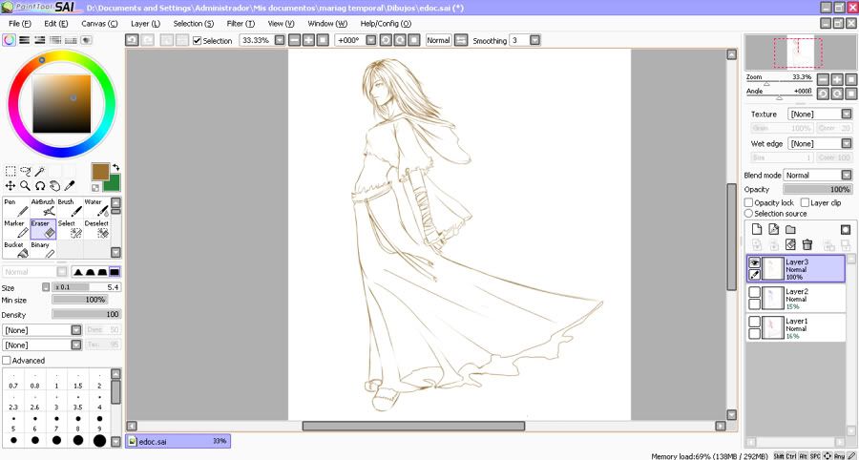Toggle the color wheel panel button

9,40
